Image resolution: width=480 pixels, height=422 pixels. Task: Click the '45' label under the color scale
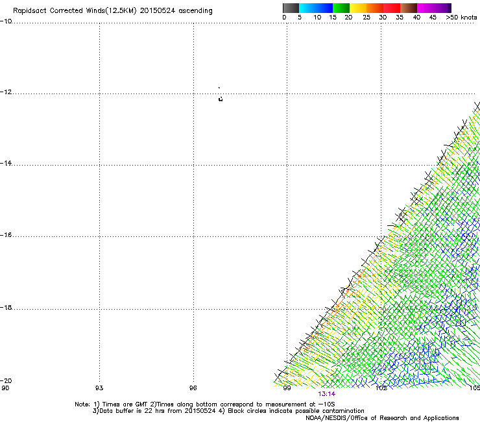[x=433, y=18]
